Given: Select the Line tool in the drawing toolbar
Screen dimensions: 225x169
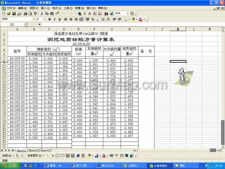Looking at the screenshot, I should tap(47, 156).
